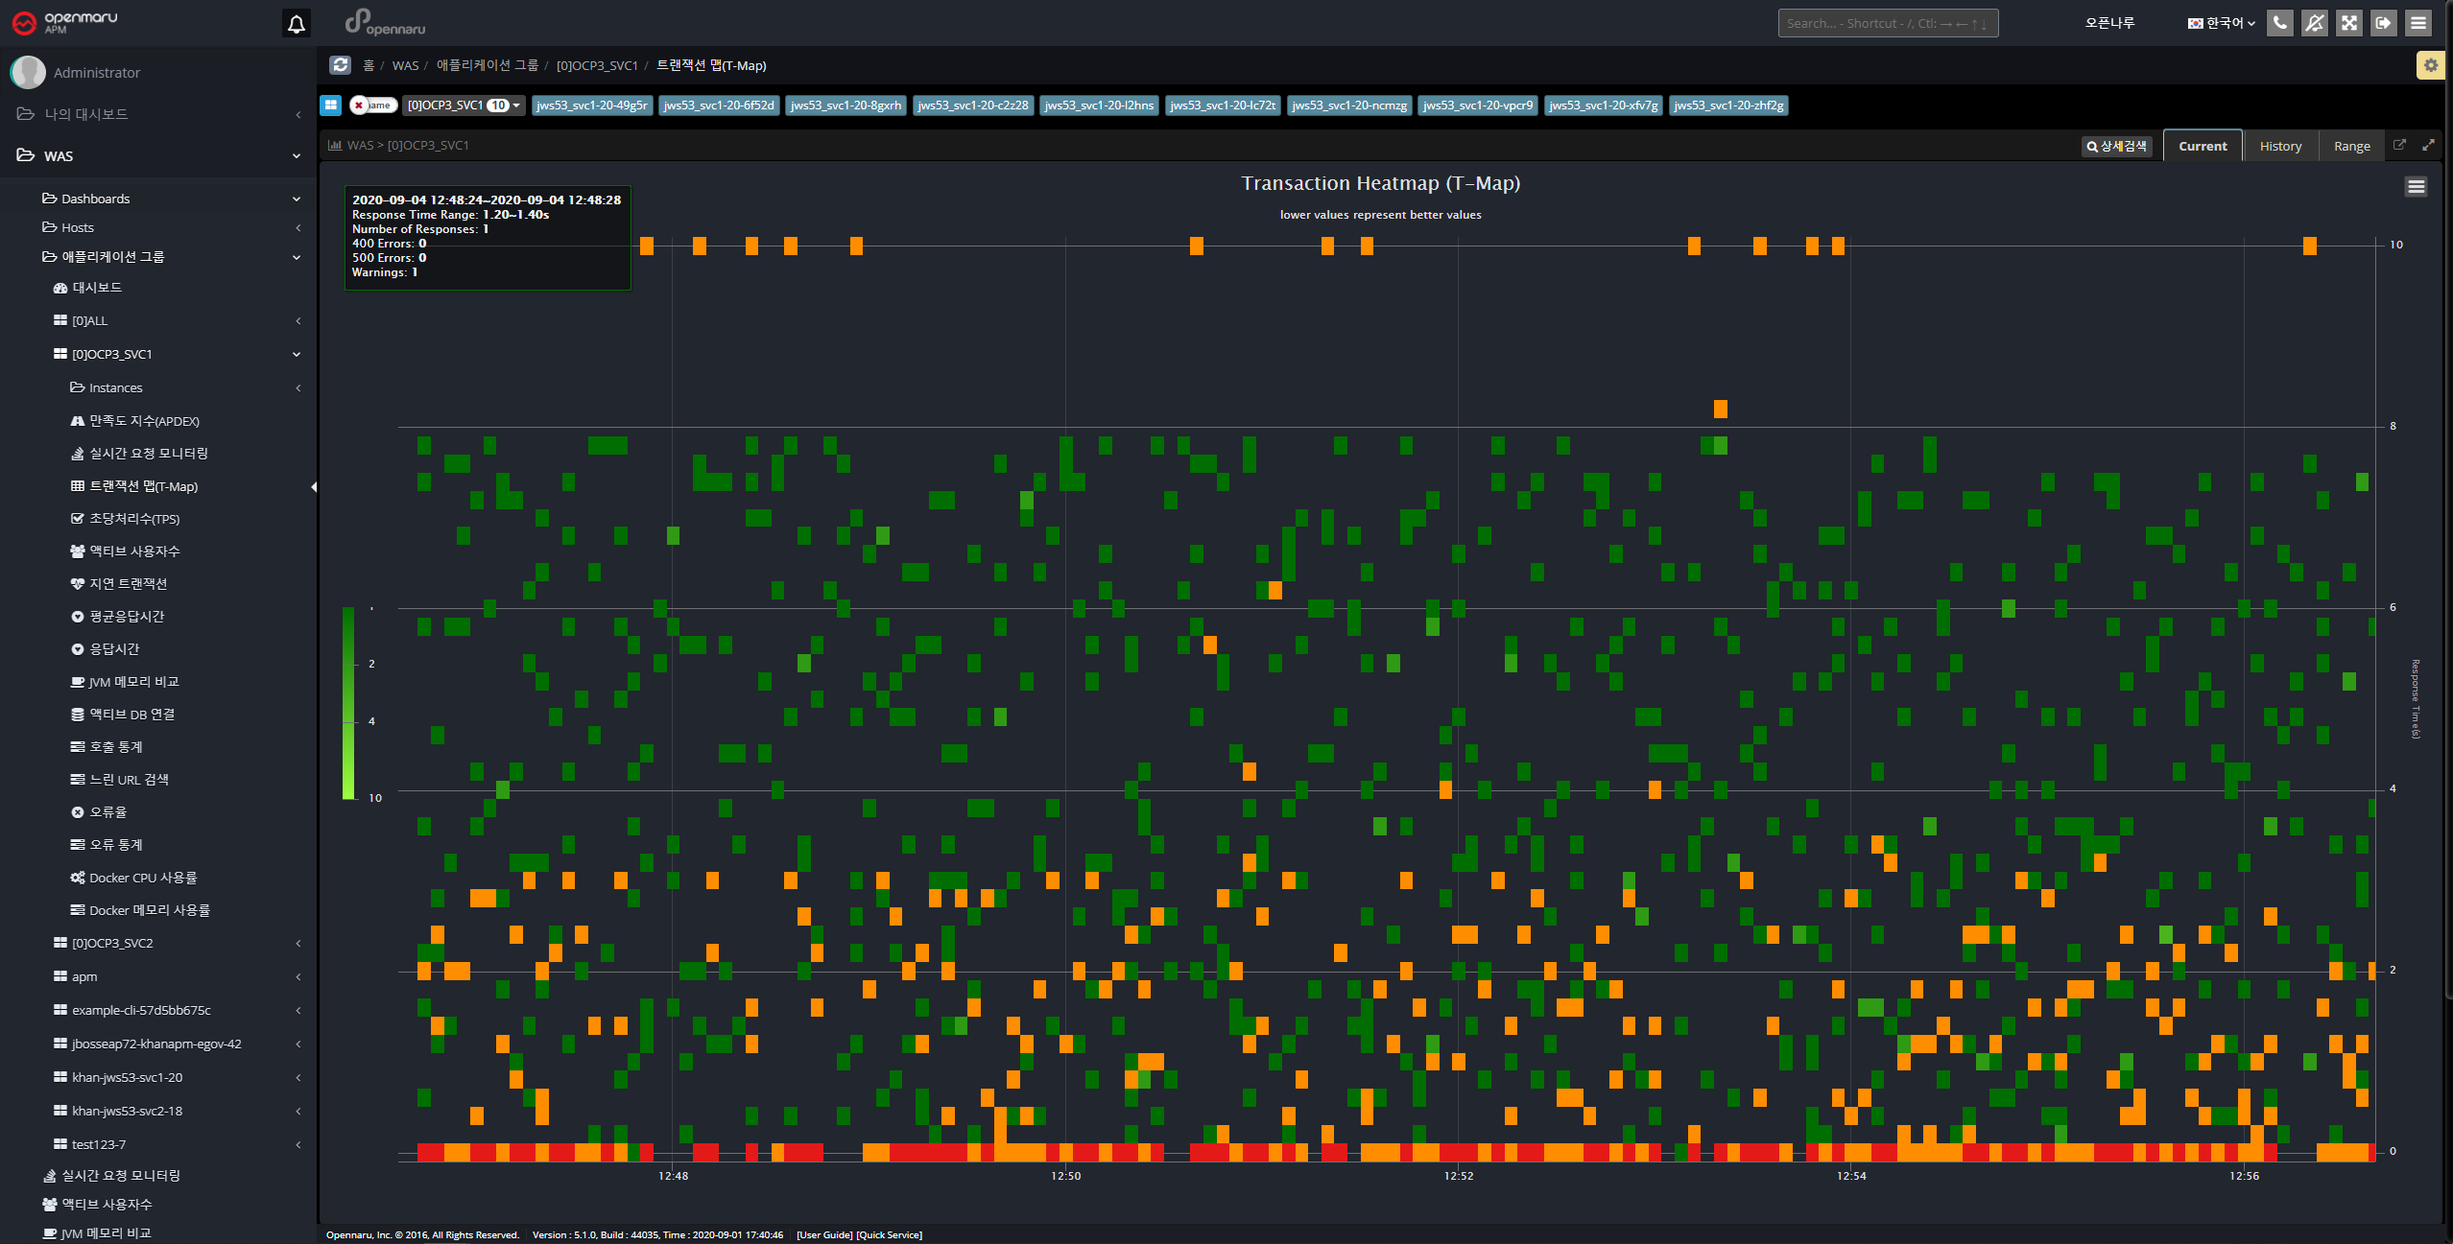
Task: Click the [0]OCP3_SVC1 breadcrumb link
Action: (597, 65)
